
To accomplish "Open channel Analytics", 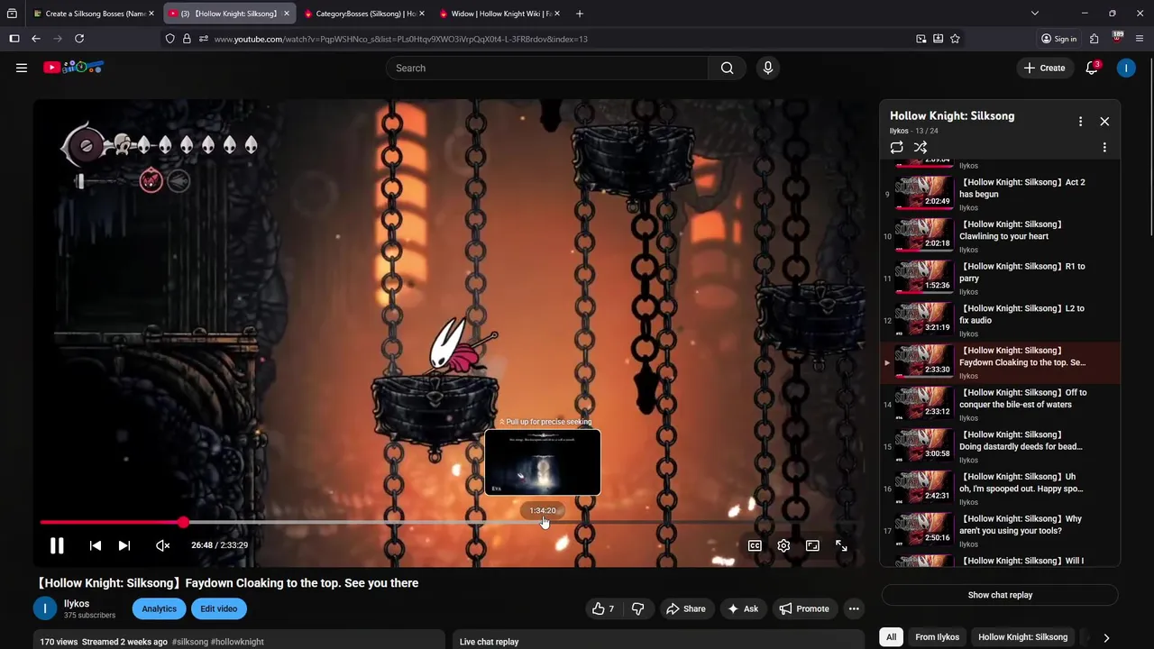I will (x=159, y=608).
